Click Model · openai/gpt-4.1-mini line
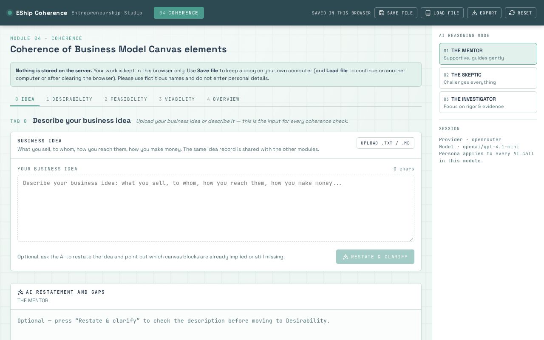The width and height of the screenshot is (544, 340). [479, 147]
